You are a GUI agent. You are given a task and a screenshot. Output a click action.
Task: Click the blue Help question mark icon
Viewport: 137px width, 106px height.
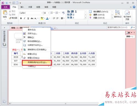134,7
